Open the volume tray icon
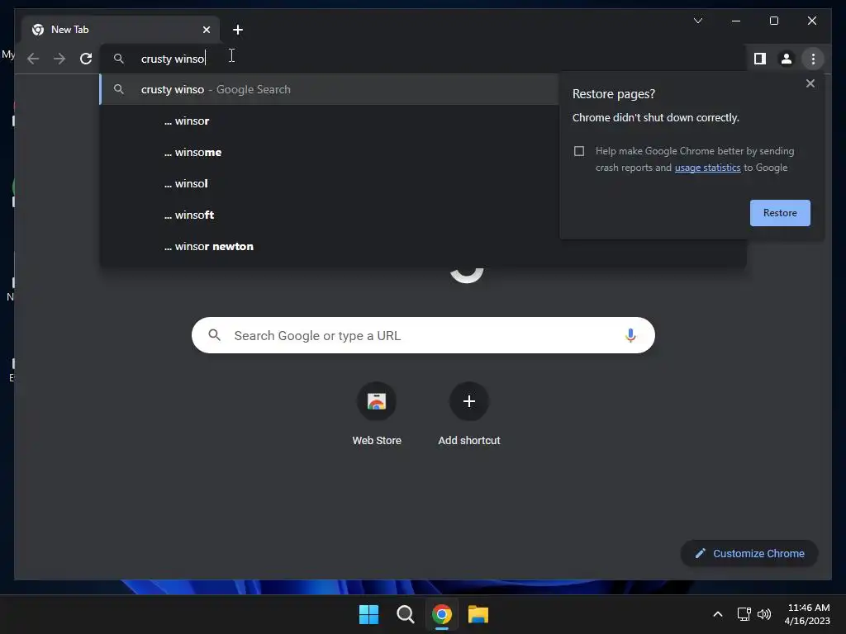846x634 pixels. (x=764, y=614)
